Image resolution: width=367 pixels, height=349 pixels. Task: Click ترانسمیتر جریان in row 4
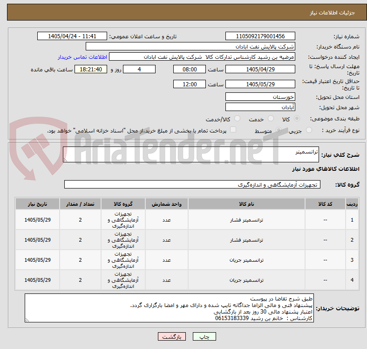[x=246, y=280]
